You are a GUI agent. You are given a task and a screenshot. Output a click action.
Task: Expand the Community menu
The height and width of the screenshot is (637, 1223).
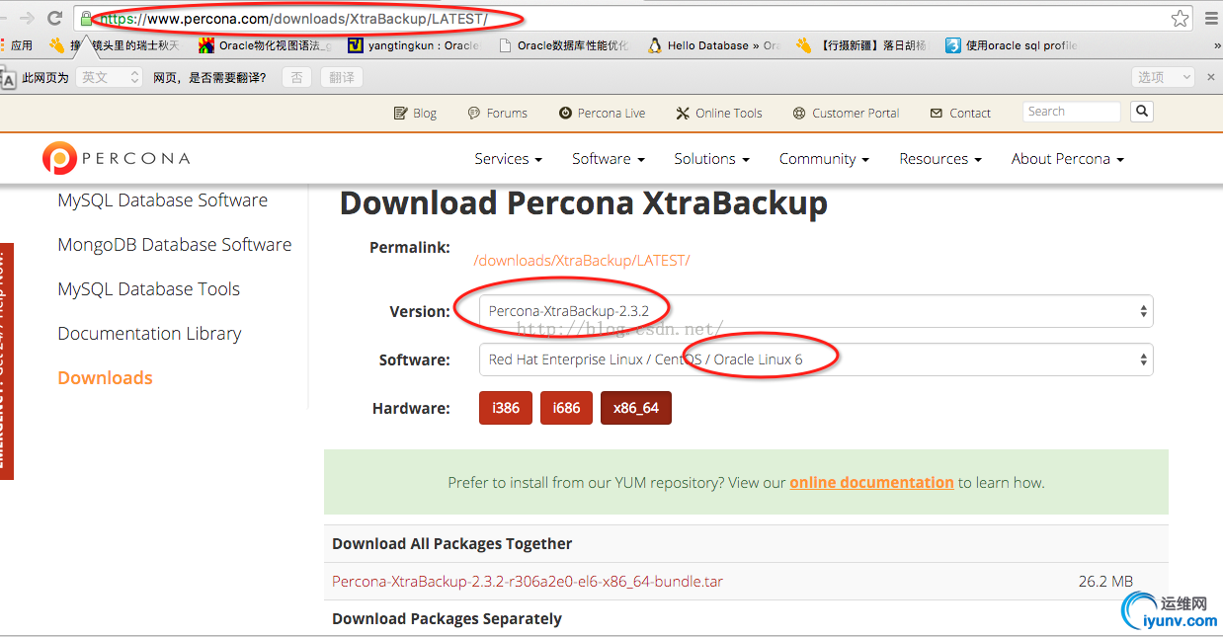pyautogui.click(x=824, y=159)
